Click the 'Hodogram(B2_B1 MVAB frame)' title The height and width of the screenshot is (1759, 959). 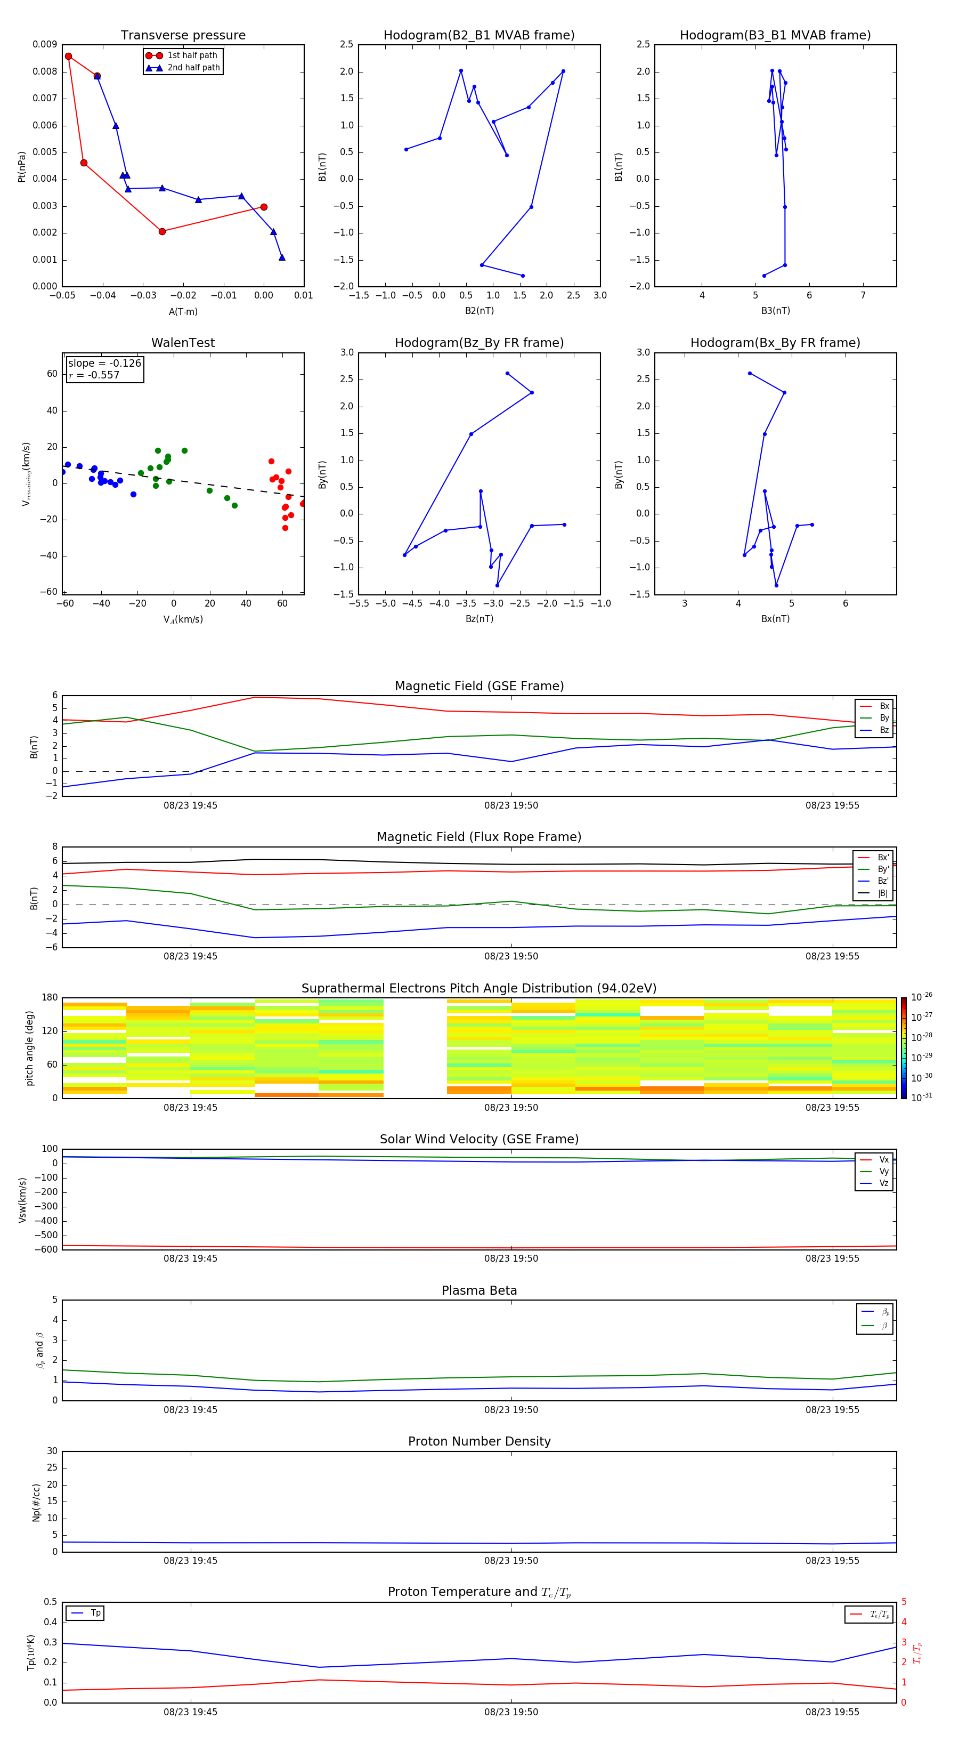(479, 36)
